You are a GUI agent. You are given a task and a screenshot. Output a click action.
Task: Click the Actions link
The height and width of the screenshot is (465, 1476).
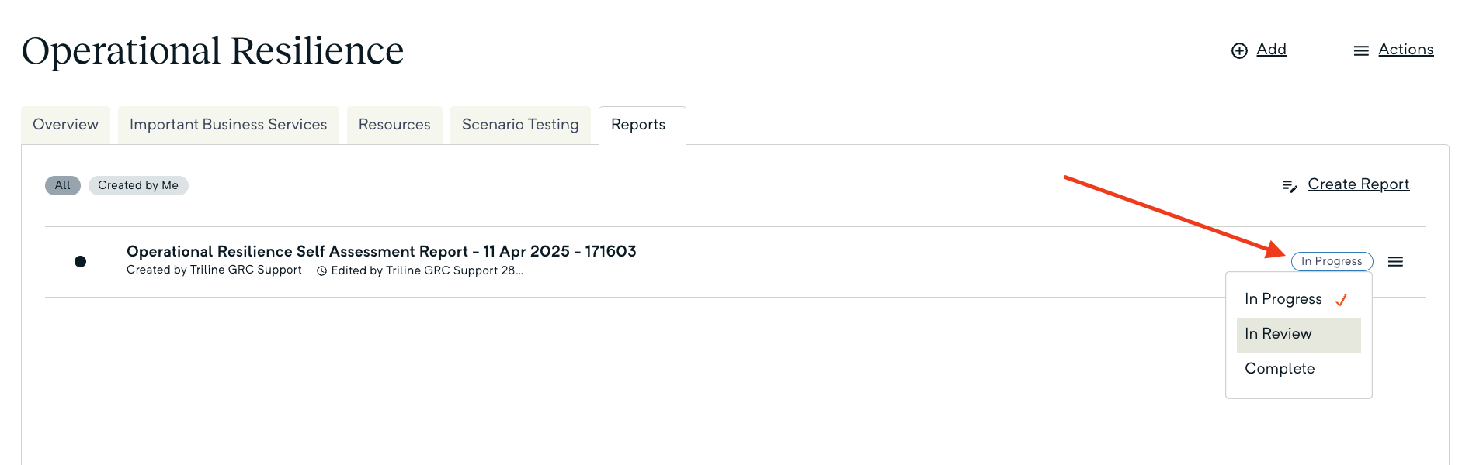1405,50
